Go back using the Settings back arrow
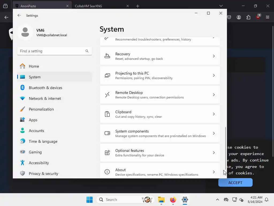 click(x=19, y=15)
